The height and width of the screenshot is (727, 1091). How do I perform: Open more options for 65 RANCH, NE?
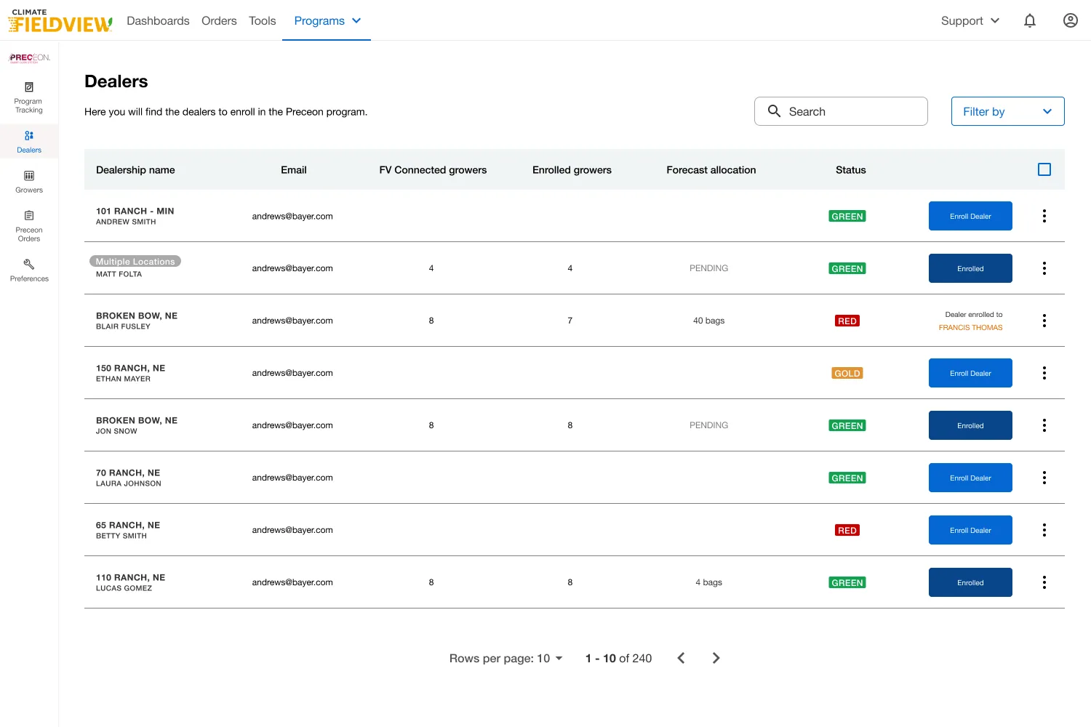point(1044,530)
